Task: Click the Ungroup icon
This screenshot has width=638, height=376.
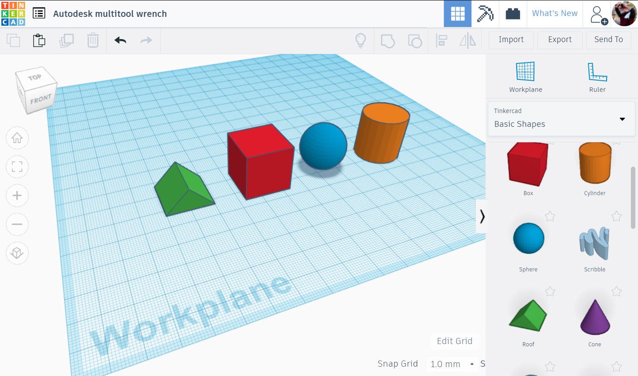Action: click(415, 40)
